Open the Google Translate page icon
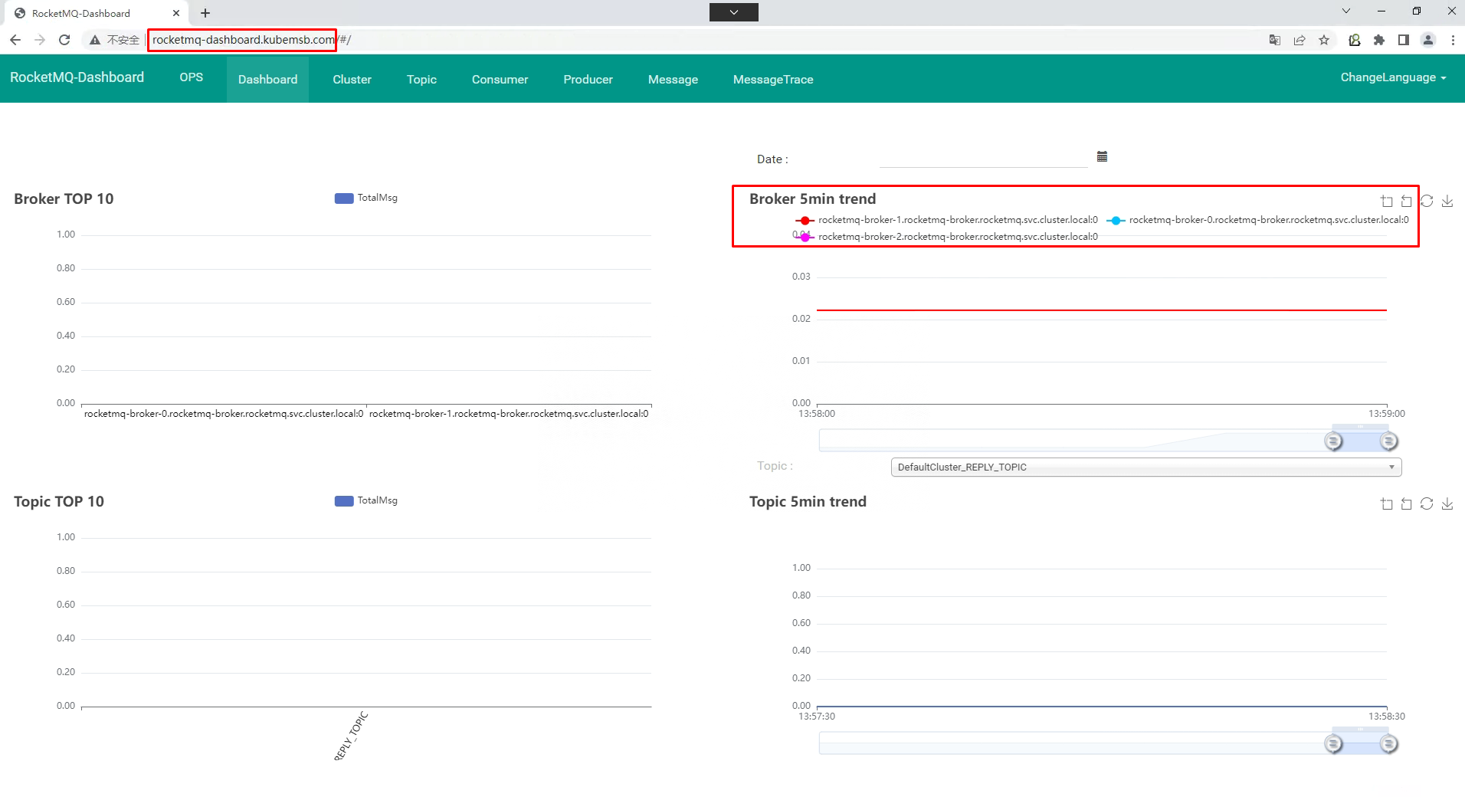This screenshot has width=1465, height=797. pyautogui.click(x=1275, y=40)
